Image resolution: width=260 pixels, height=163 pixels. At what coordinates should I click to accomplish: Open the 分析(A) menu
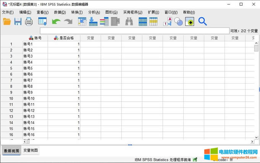pos(94,12)
